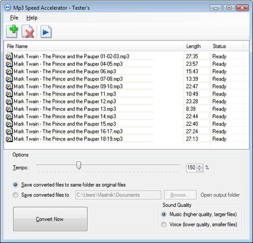This screenshot has height=243, width=253.
Task: Select 'The Prince and the Pauper 13.mp3' file name
Action: tap(65, 109)
